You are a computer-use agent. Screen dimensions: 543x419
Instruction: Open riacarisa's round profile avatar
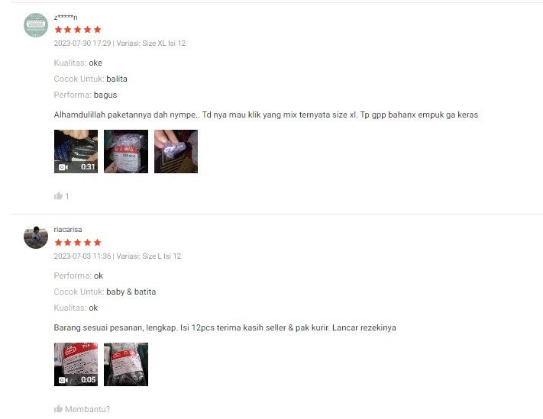coord(36,237)
